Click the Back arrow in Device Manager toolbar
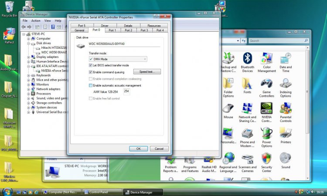Viewport: 327px width, 196px height. (24, 27)
